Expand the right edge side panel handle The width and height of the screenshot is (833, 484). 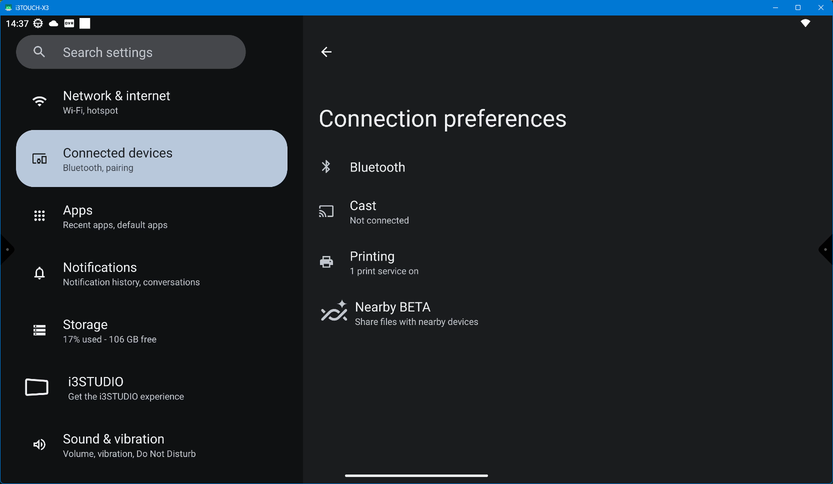click(826, 249)
